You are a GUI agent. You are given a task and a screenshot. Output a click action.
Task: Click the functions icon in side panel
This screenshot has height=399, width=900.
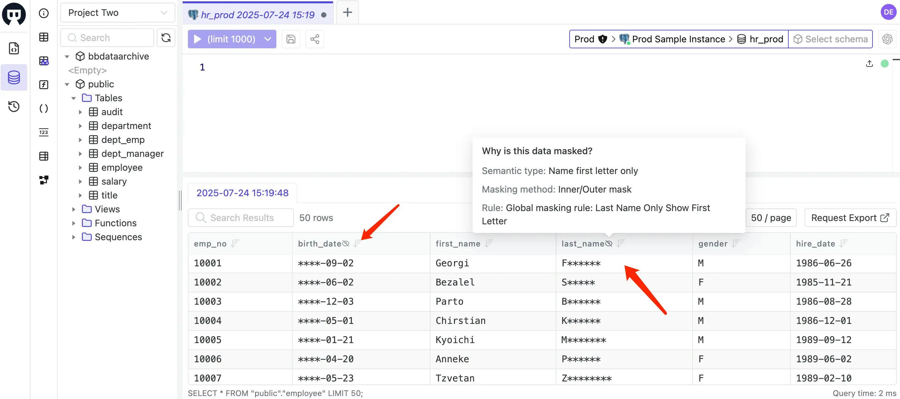click(x=44, y=85)
